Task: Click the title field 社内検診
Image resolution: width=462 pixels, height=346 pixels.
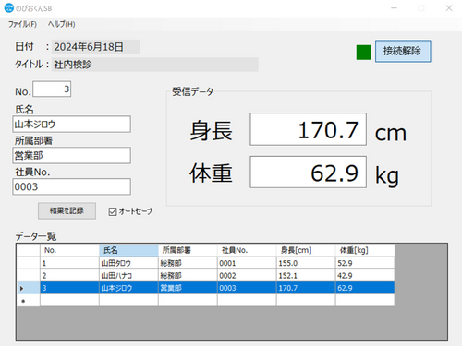Action: pyautogui.click(x=155, y=65)
